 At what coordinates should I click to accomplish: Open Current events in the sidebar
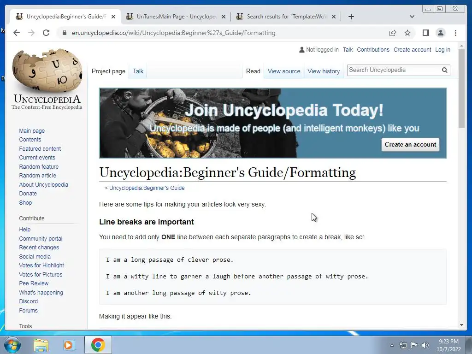pyautogui.click(x=37, y=158)
